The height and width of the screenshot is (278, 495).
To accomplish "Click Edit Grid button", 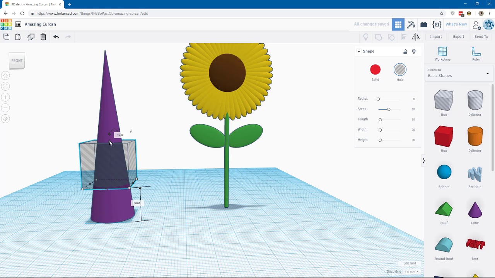I will pos(410,263).
